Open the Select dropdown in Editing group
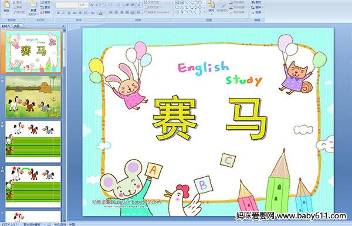The width and height of the screenshot is (352, 226). [258, 12]
